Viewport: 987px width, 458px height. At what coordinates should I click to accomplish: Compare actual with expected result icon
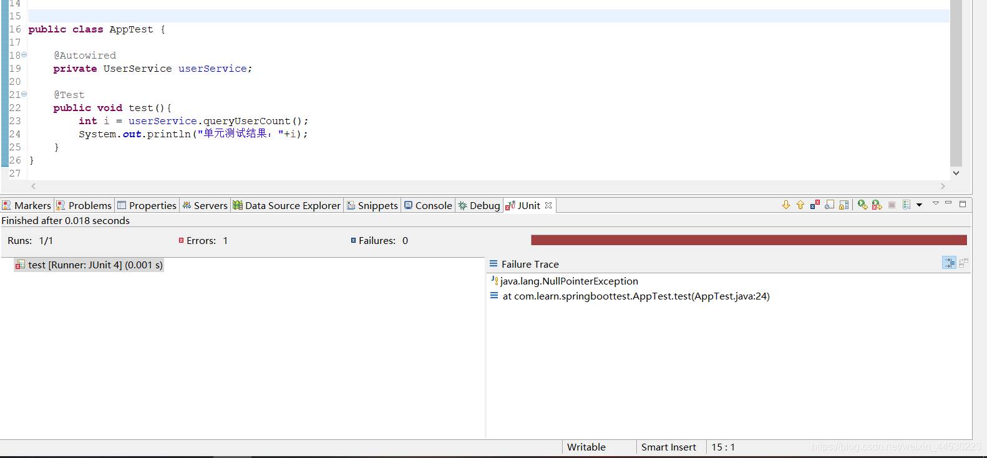(964, 263)
